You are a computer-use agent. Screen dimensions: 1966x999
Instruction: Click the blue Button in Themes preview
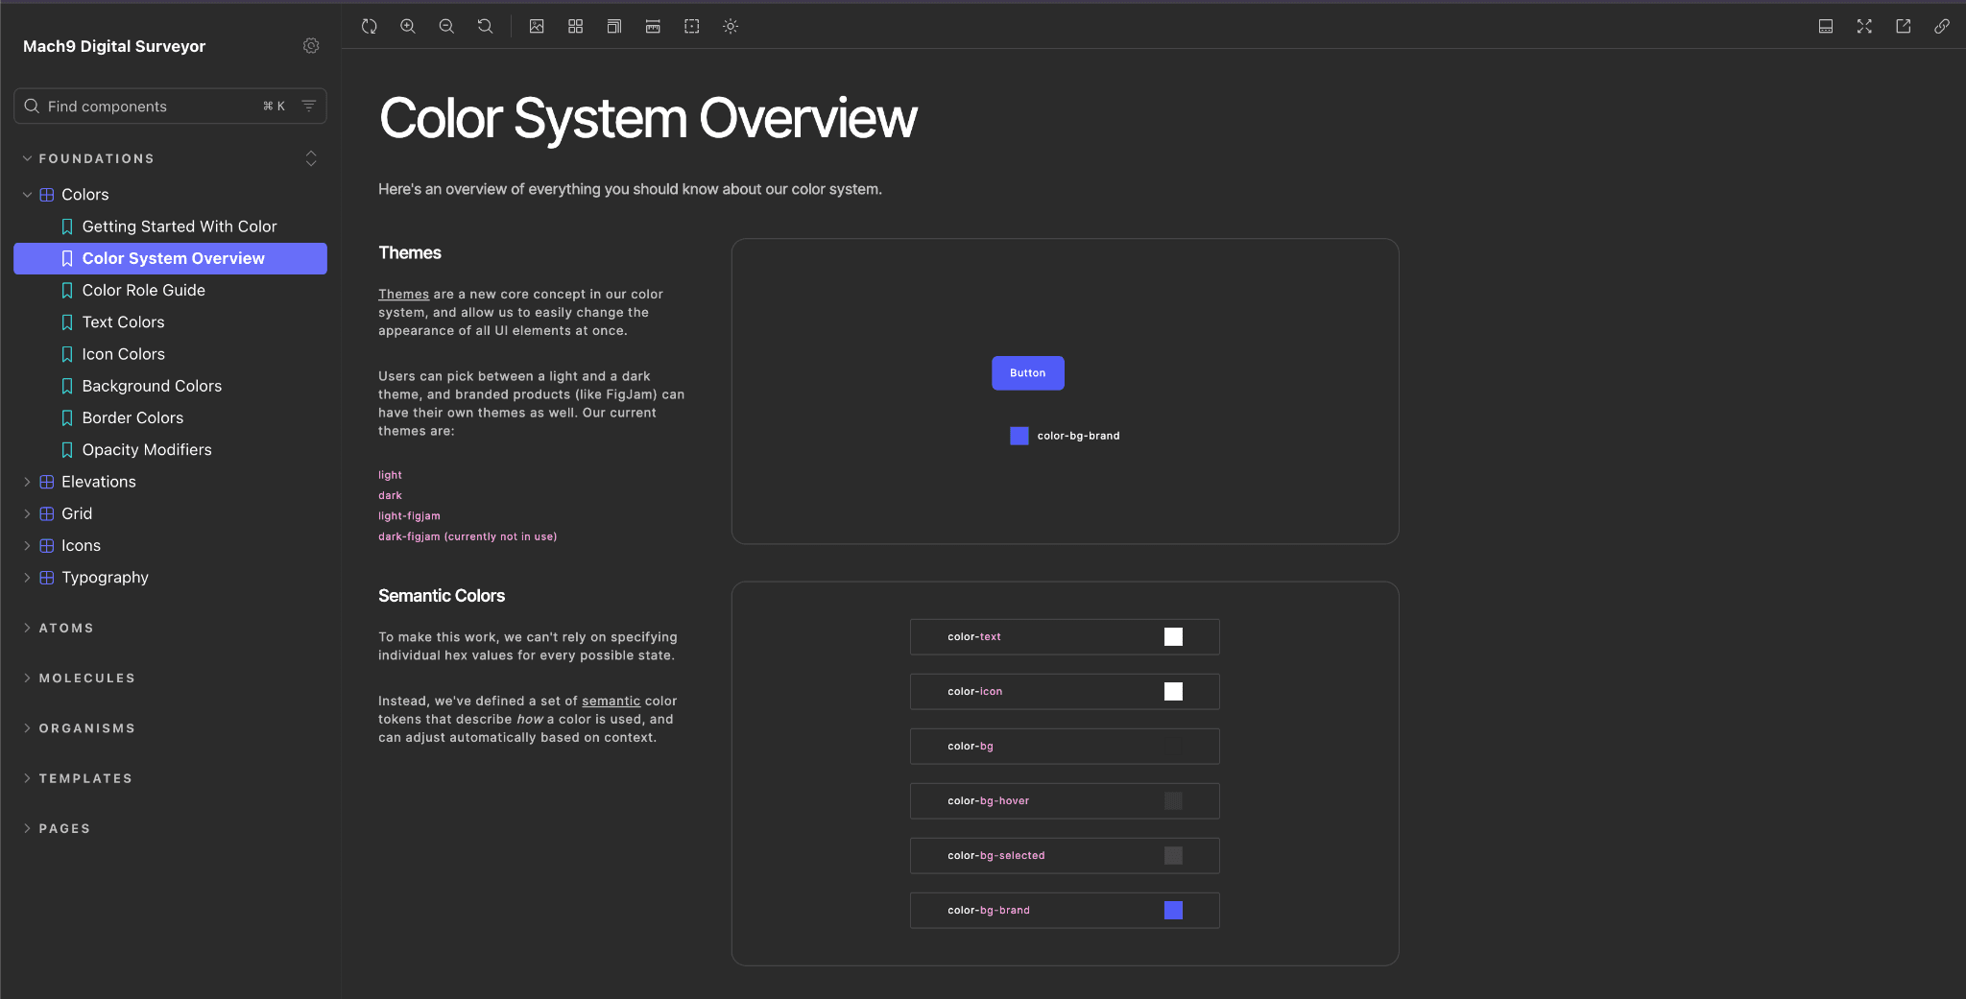coord(1028,373)
